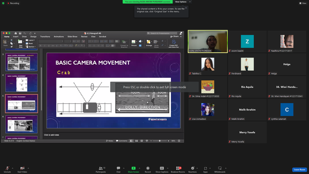Open Whiteboards

point(220,169)
